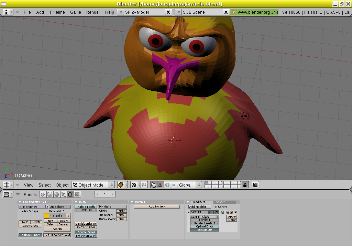Enable Optimal Draw in Subsurf modifier
352x246 pixels.
205,226
